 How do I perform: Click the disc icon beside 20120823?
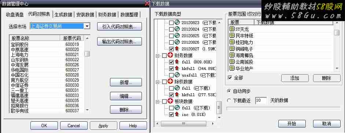tap(177, 23)
